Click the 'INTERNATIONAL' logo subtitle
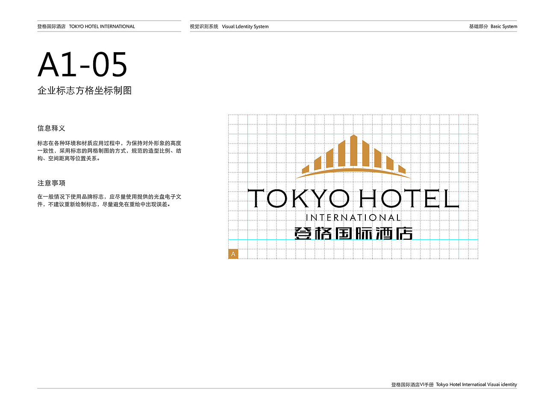Viewport: 547px width, 403px height. pyautogui.click(x=353, y=218)
